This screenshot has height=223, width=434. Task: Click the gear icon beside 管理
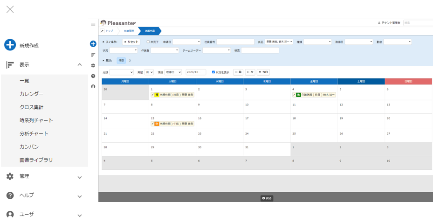pos(10,176)
